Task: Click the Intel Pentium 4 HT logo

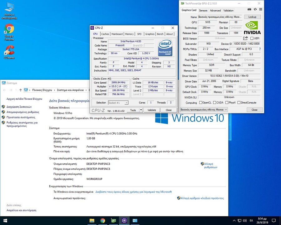Action: [x=165, y=48]
